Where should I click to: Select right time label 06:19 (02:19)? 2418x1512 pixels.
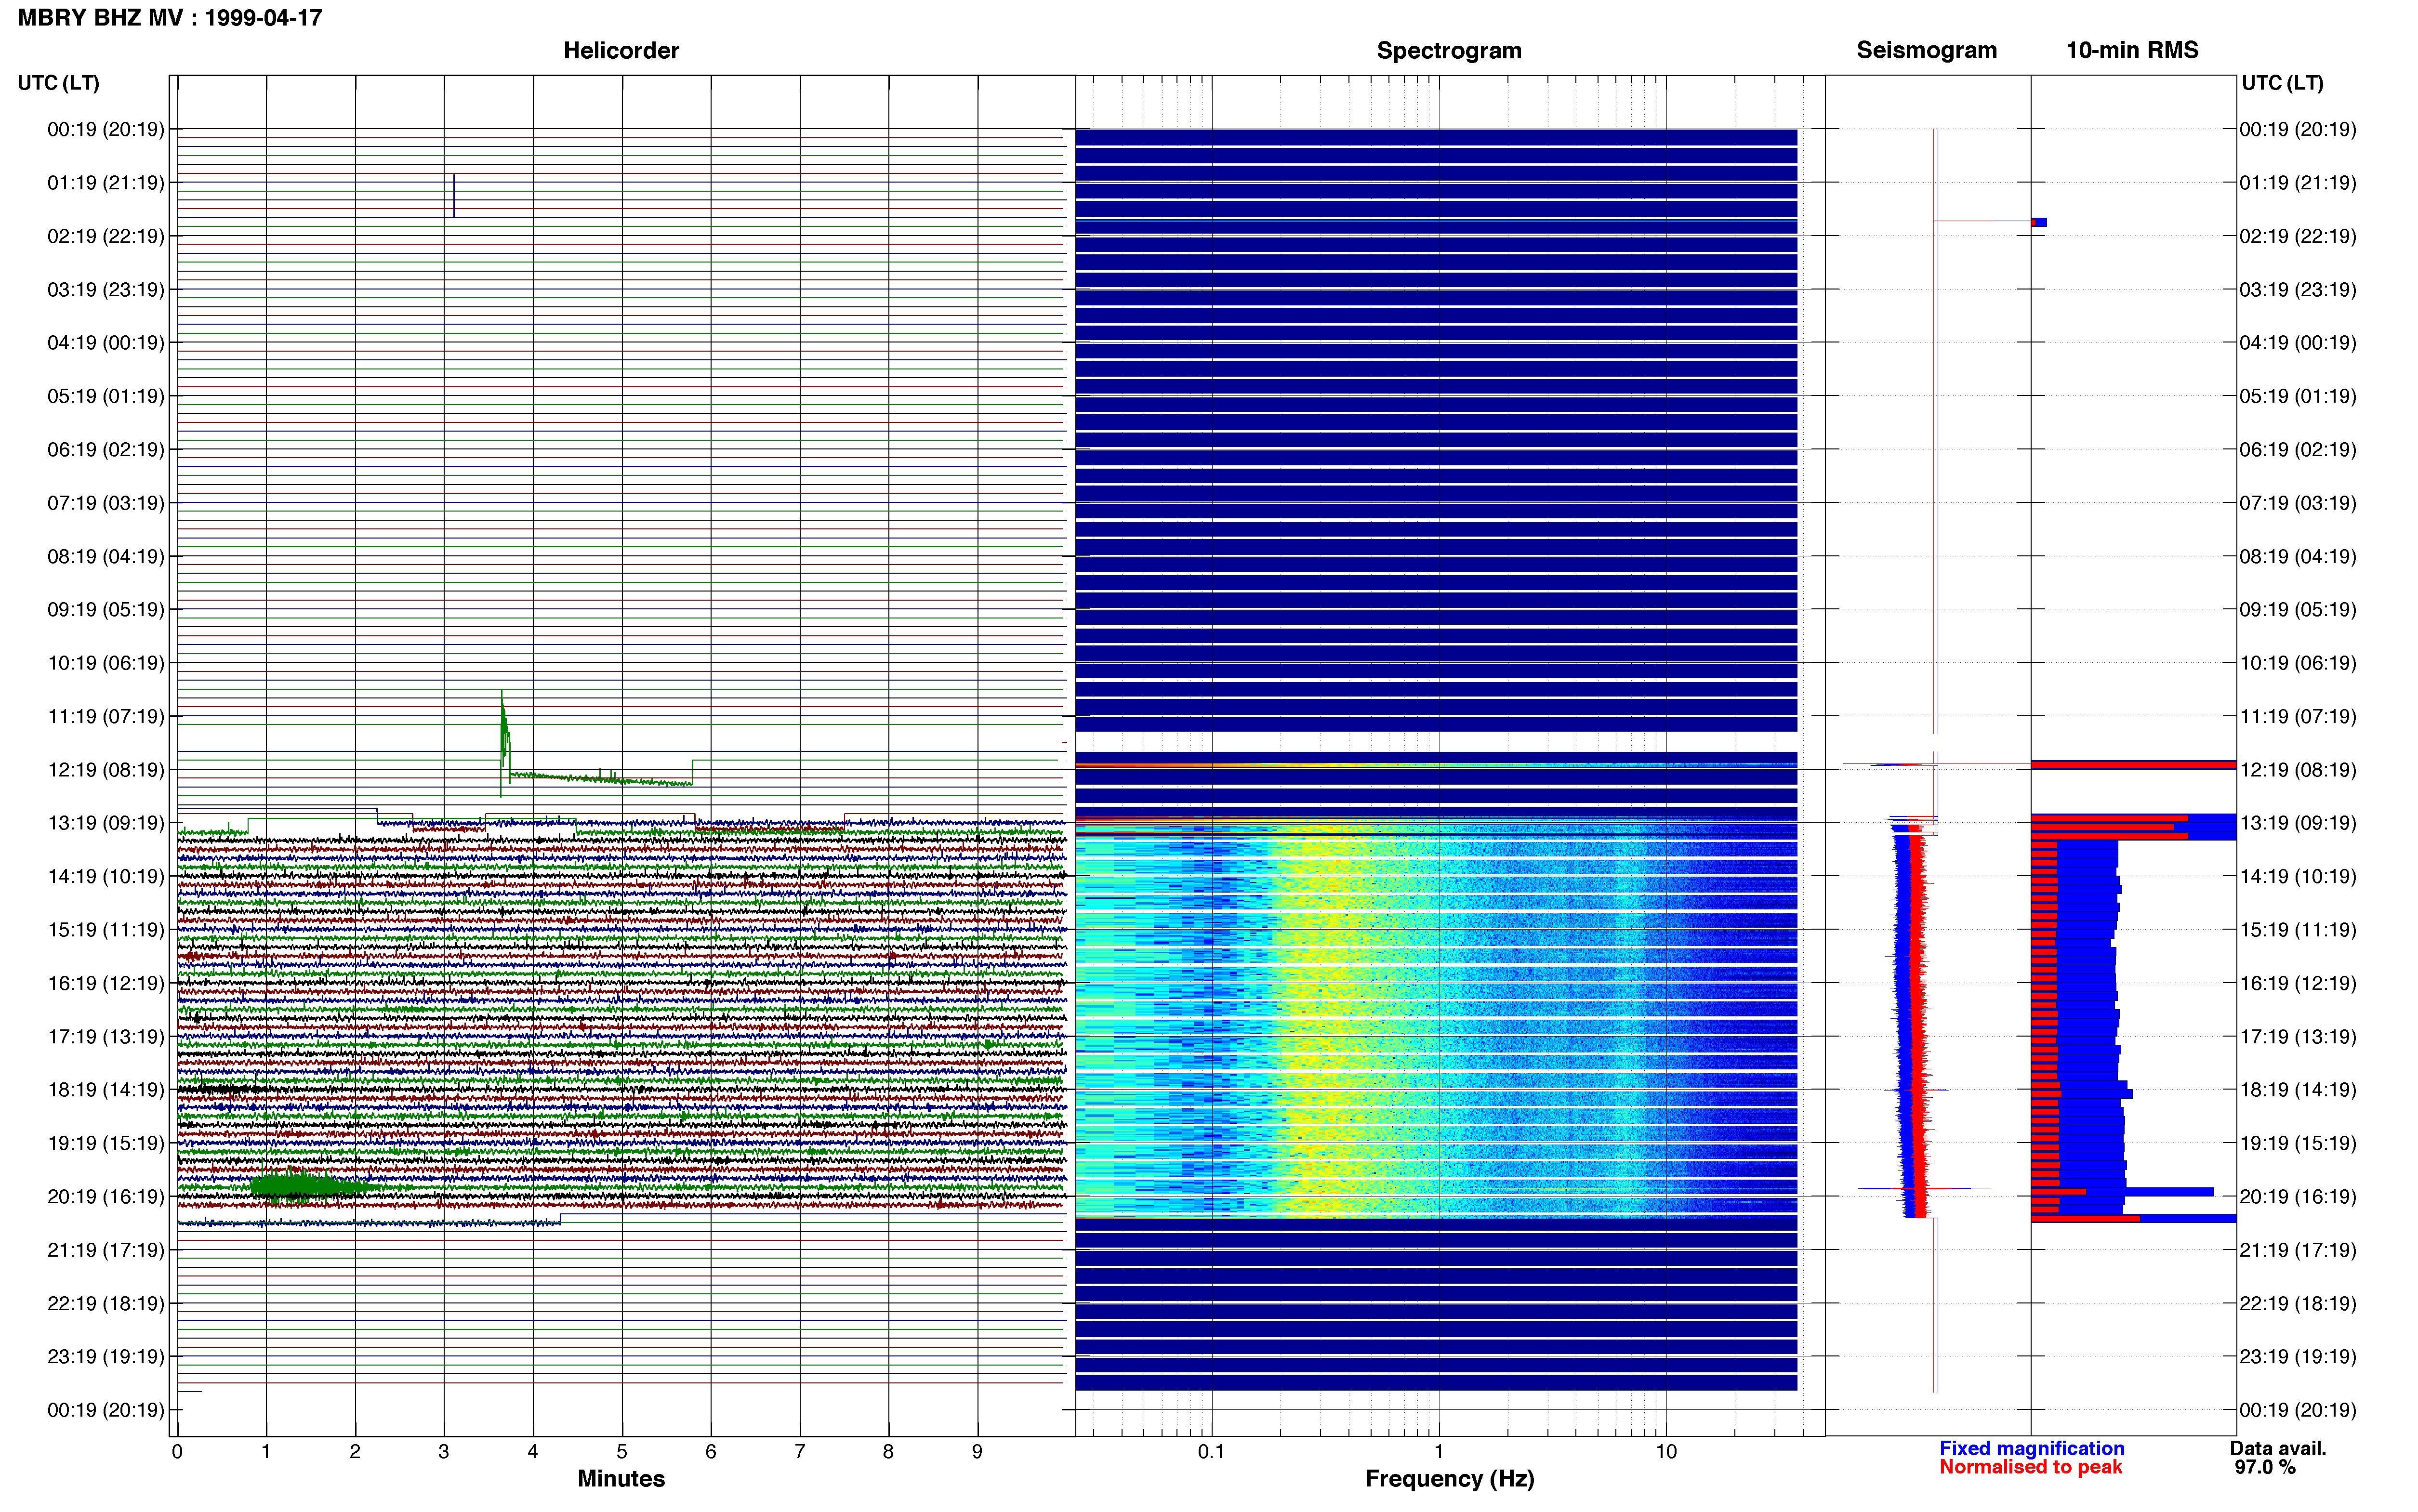(2298, 450)
